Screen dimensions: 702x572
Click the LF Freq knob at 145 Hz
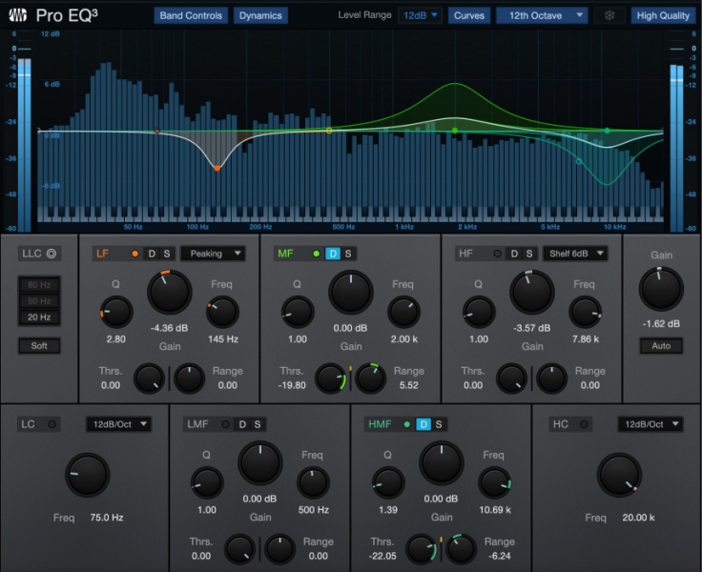[x=222, y=312]
